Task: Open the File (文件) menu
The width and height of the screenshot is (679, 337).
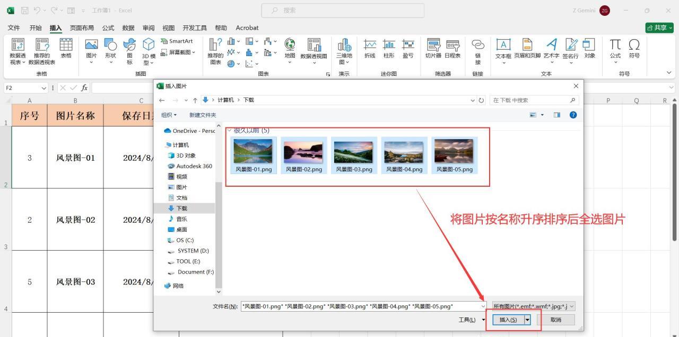Action: coord(14,28)
